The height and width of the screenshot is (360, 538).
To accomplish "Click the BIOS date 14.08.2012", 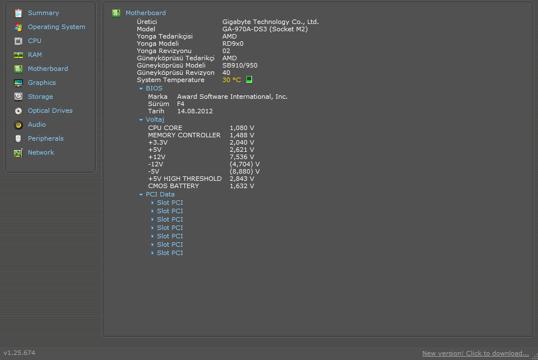I will coord(195,111).
